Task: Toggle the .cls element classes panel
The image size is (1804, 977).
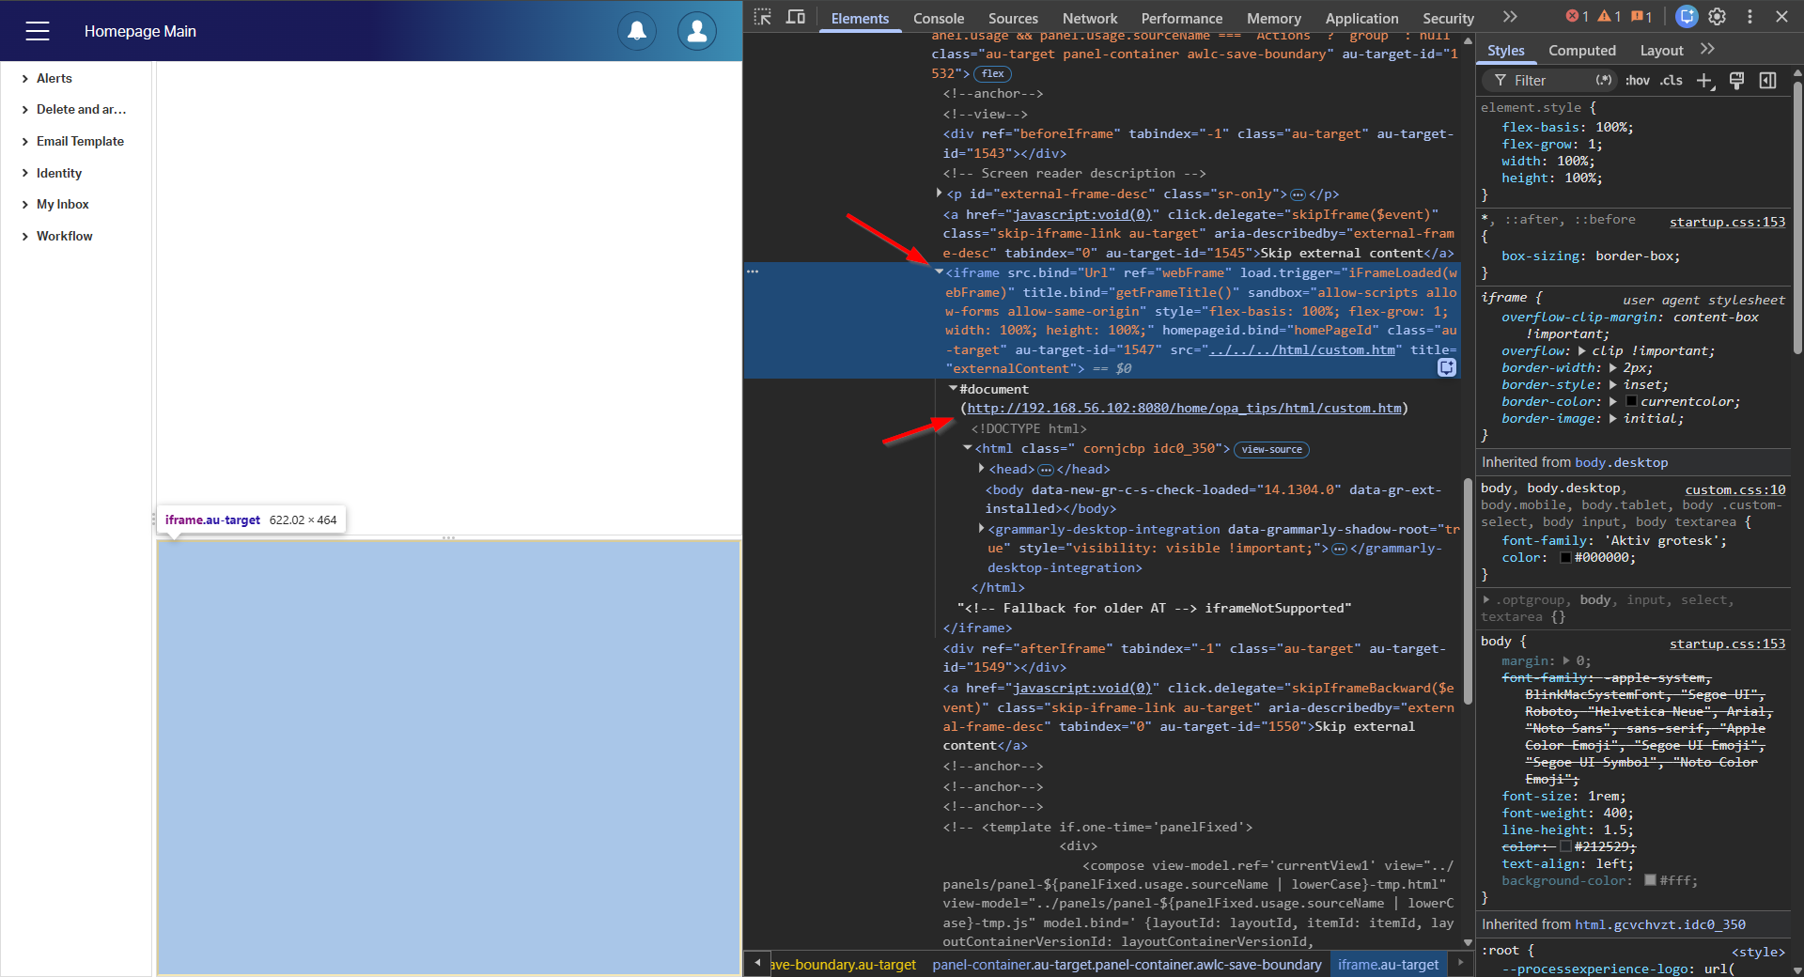Action: (1671, 81)
